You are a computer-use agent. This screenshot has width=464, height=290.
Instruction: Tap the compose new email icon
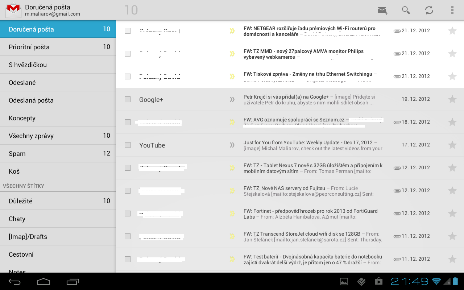pos(382,10)
